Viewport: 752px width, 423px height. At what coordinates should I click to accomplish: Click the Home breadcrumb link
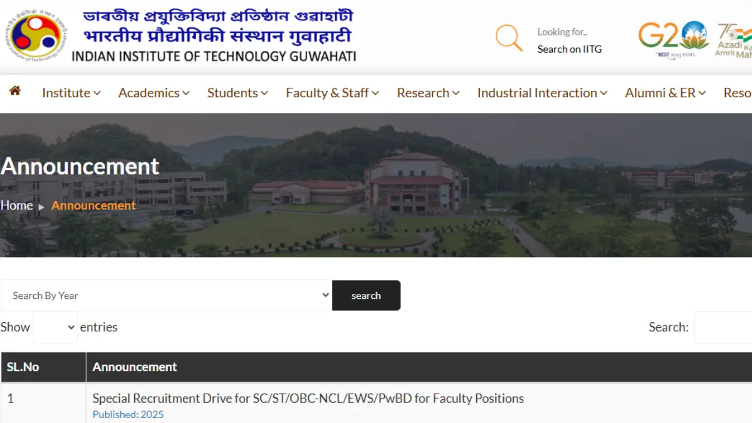[x=17, y=206]
